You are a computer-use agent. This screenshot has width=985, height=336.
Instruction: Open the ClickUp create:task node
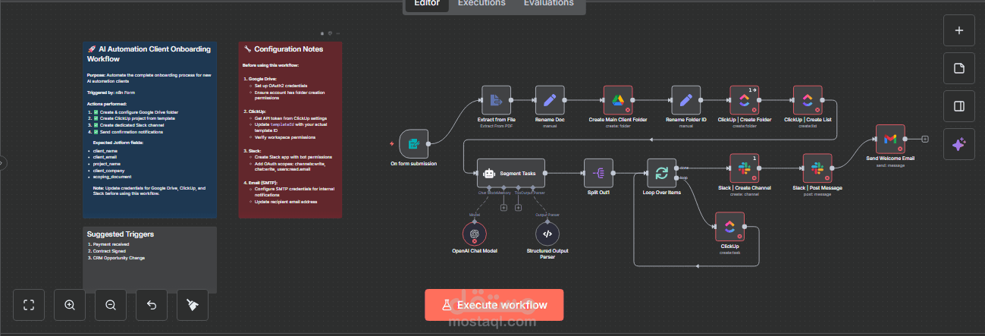[x=729, y=226]
